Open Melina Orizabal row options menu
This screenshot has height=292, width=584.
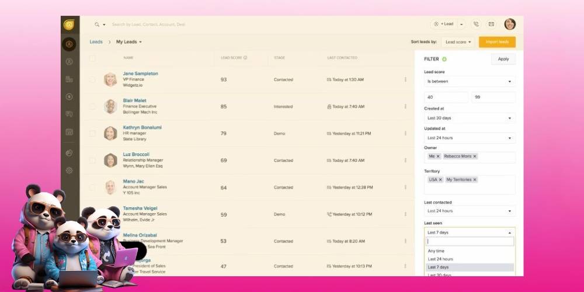coord(405,241)
